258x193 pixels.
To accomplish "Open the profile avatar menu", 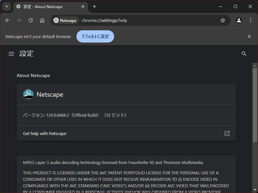I will coord(239,20).
